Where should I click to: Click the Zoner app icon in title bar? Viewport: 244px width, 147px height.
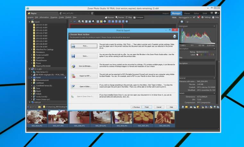(x=28, y=8)
